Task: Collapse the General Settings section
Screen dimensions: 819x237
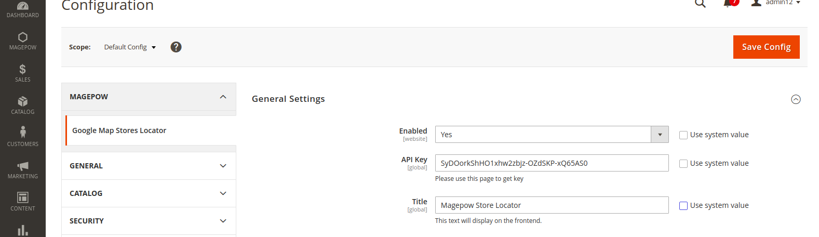Action: pos(796,99)
